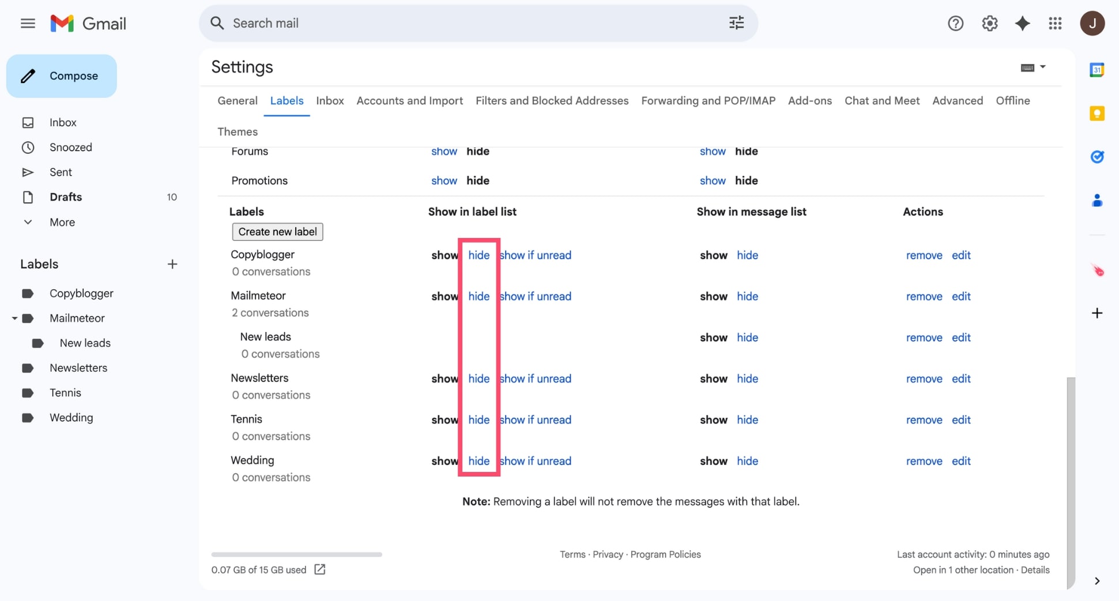Screen dimensions: 1119x601
Task: Open account activity Details link
Action: (x=1035, y=570)
